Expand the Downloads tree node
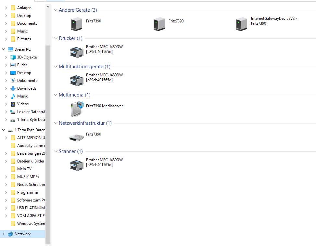Viewport: 316px width, 246px height. 6,88
